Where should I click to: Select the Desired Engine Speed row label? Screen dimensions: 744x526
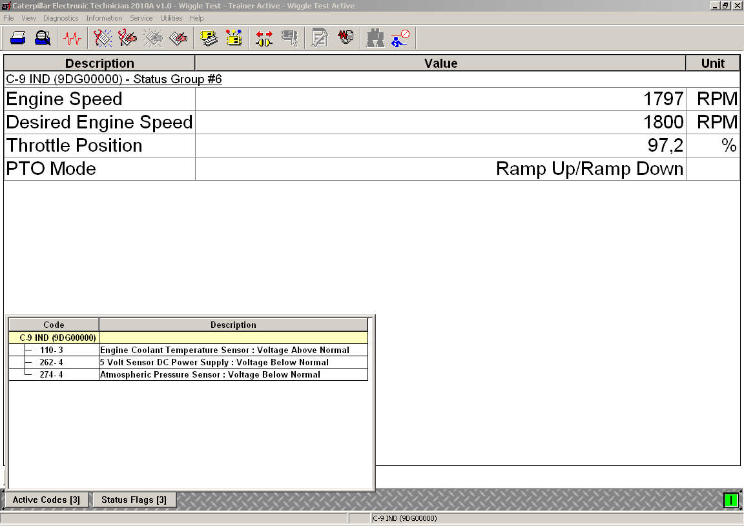(99, 123)
